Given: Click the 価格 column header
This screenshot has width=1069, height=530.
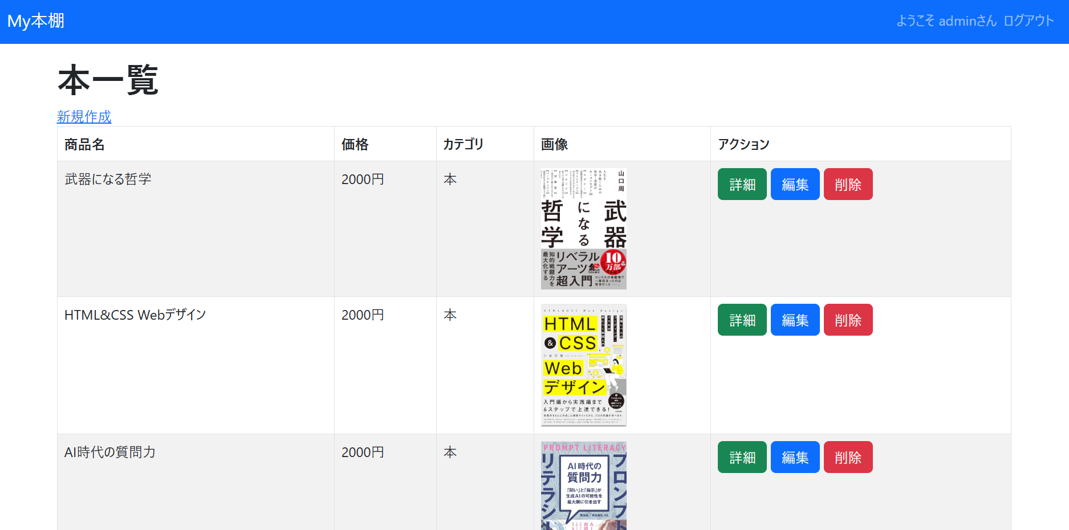Looking at the screenshot, I should click(x=355, y=144).
